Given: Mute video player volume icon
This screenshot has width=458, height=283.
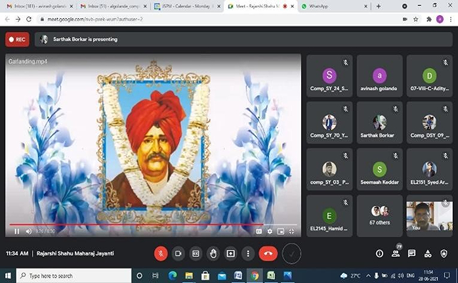Looking at the screenshot, I should point(29,231).
